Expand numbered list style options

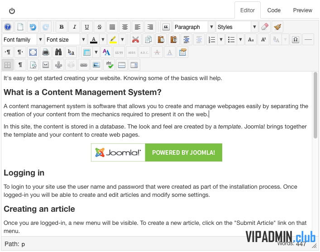click(x=221, y=39)
